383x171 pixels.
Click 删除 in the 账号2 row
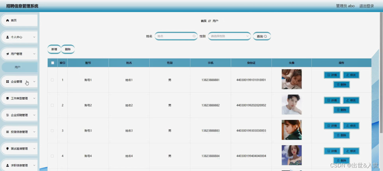(341, 110)
